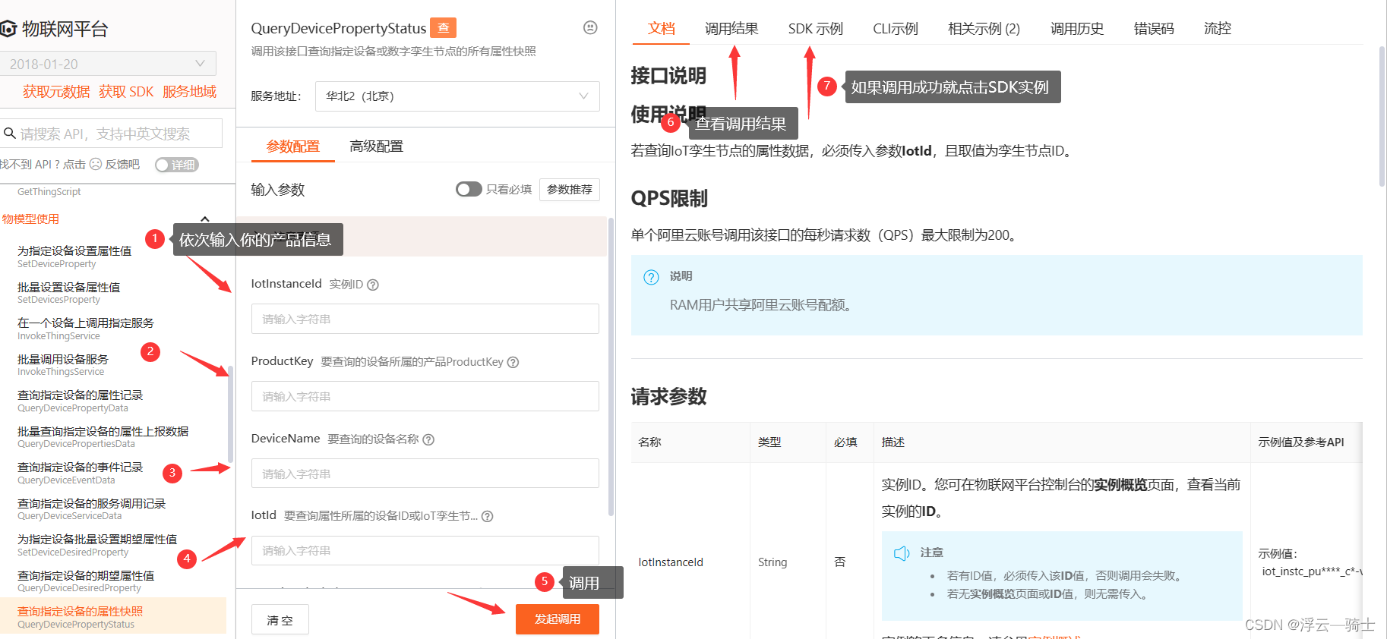The image size is (1387, 639).
Task: Open SetDeviceProperty API entry
Action: (x=74, y=257)
